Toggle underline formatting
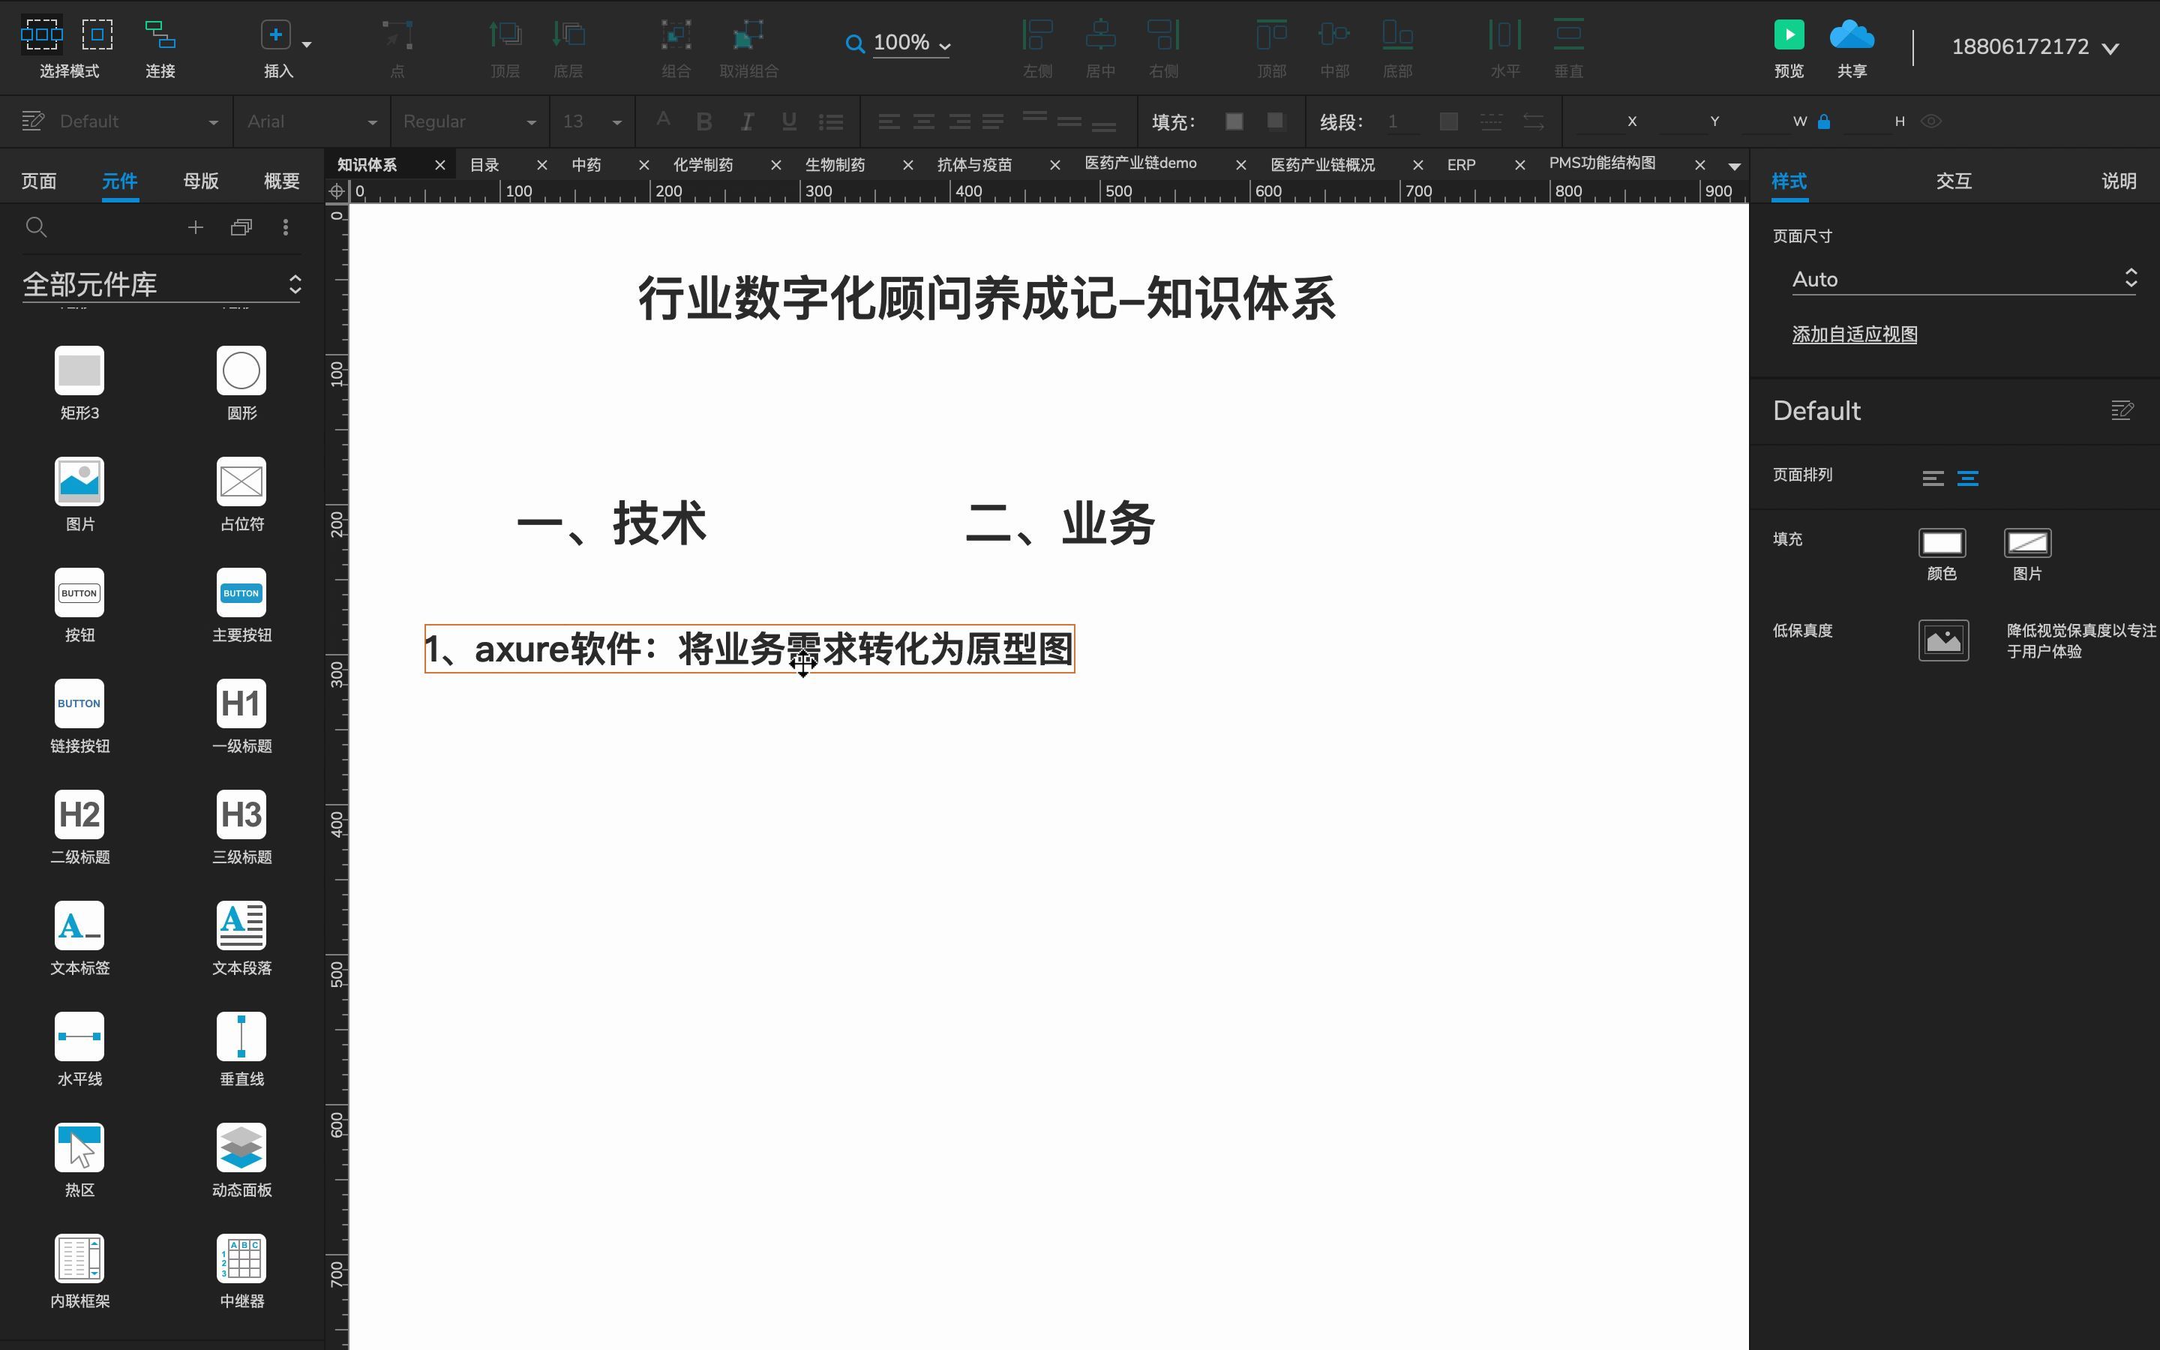This screenshot has width=2160, height=1350. 789,121
